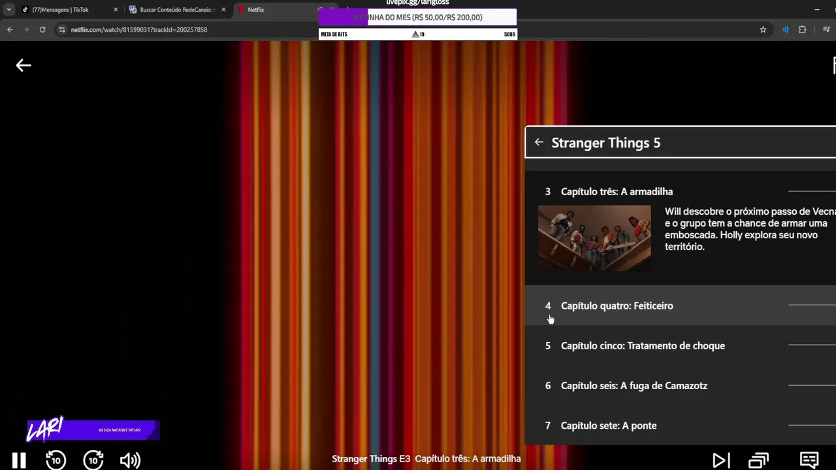Select episode 6 A fuga de Camazotz

coord(680,385)
